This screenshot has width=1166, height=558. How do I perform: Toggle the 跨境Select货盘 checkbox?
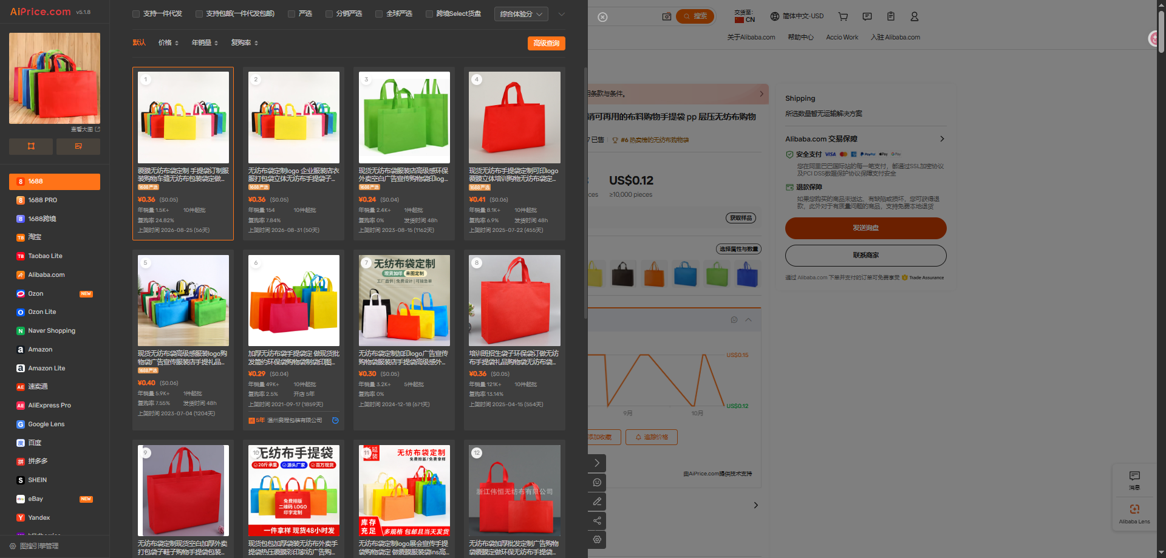click(x=429, y=14)
